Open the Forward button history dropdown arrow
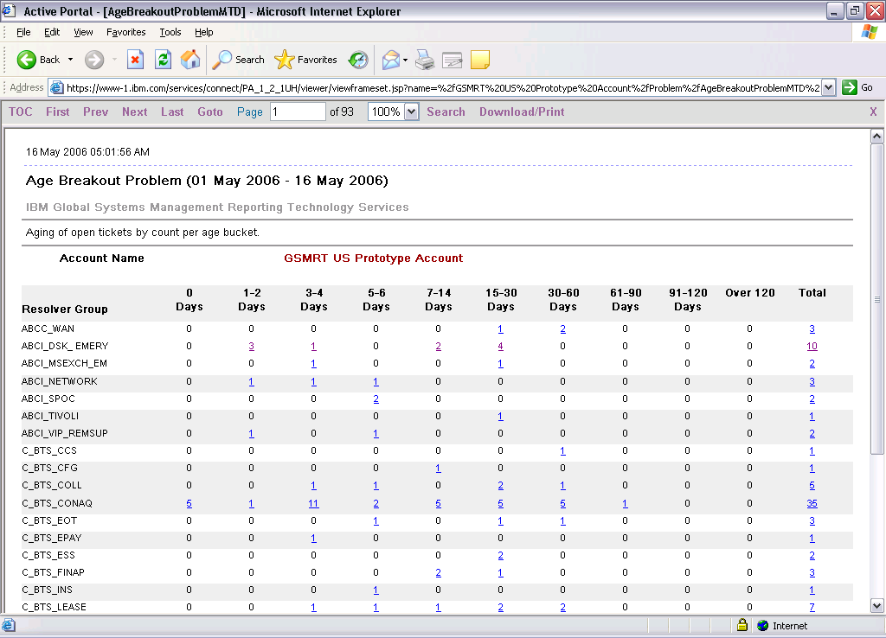 114,60
